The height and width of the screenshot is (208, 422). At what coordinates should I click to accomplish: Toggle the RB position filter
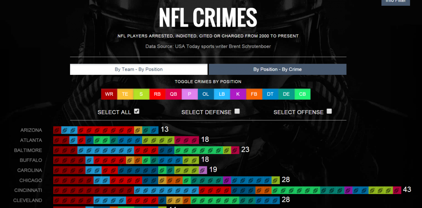pyautogui.click(x=157, y=94)
